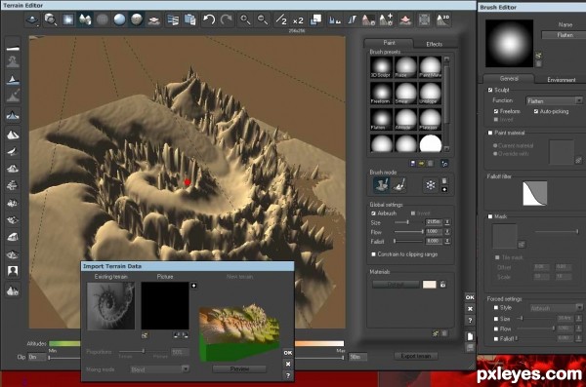Zoom out with the magnifier minus icon

tap(263, 19)
